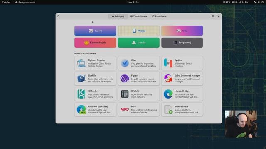266x149 pixels.
Task: Click the Miru logo icon
Action: (125, 109)
